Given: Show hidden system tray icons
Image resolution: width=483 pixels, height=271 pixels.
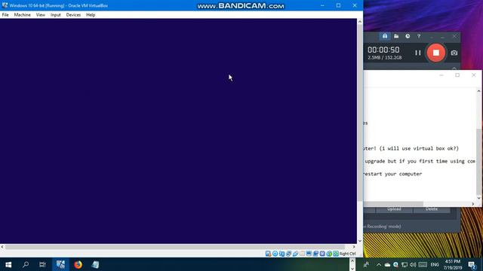Looking at the screenshot, I should [379, 264].
